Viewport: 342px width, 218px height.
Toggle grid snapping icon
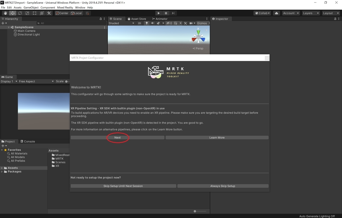(x=87, y=13)
